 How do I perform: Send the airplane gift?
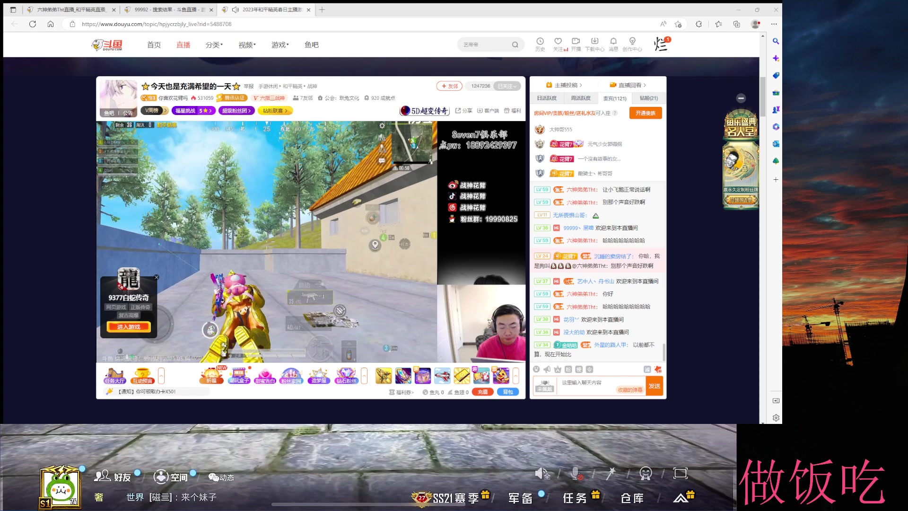click(x=442, y=376)
